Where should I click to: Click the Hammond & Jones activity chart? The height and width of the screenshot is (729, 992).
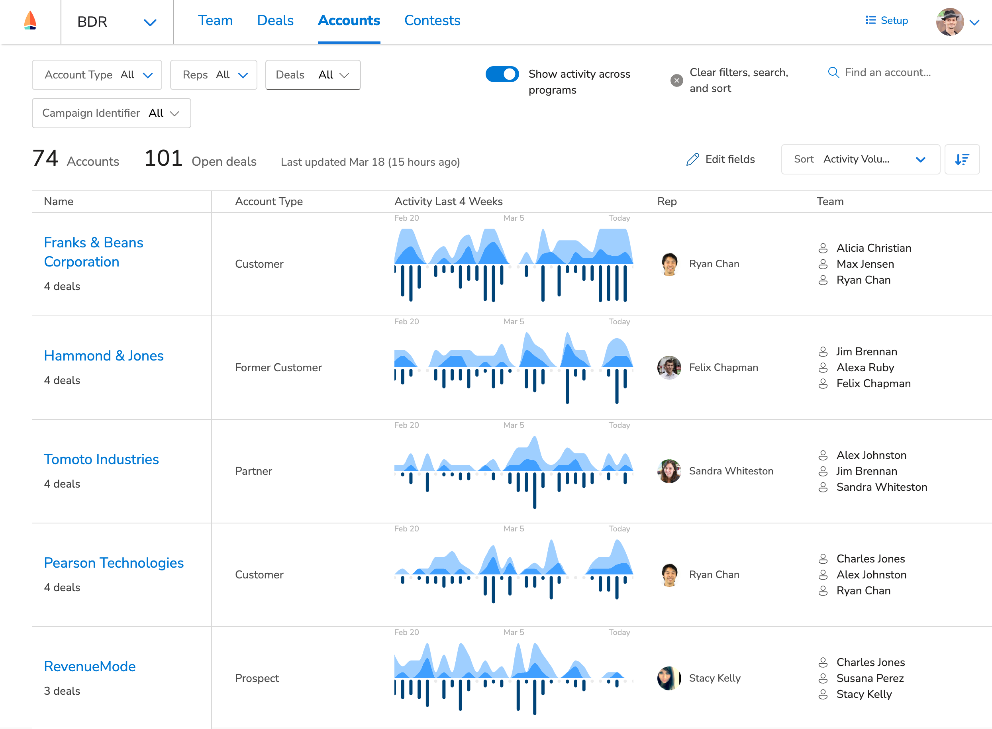click(x=514, y=368)
